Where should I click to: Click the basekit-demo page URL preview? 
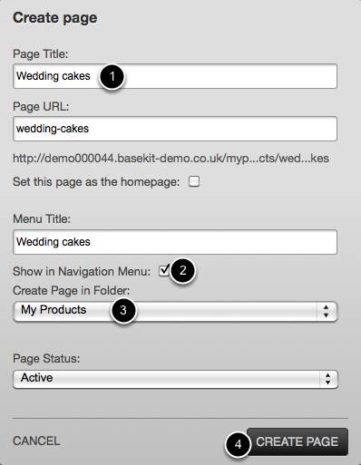coord(171,159)
